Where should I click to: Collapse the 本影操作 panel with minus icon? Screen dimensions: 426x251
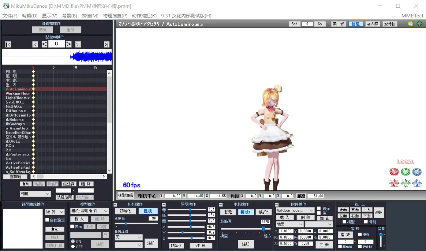220,205
